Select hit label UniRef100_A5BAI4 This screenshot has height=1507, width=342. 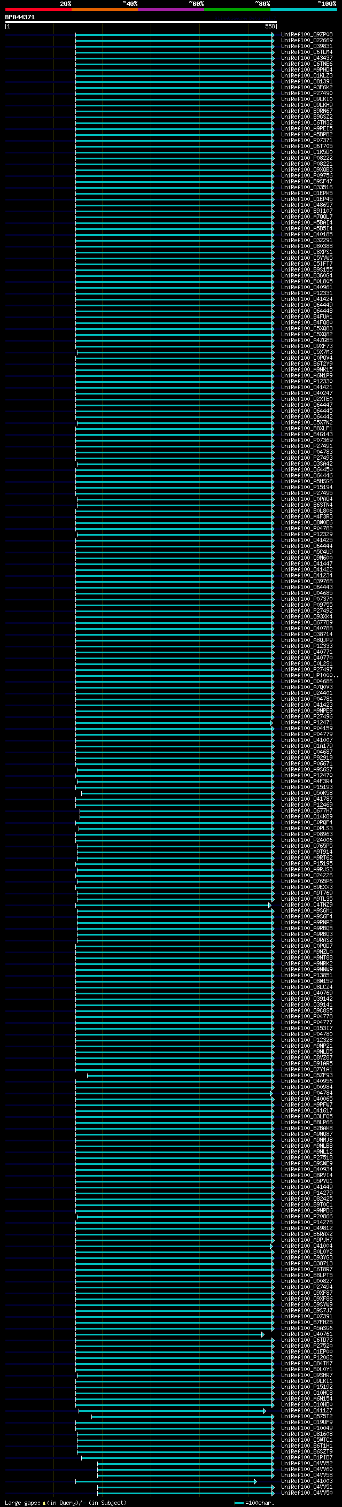[x=306, y=222]
